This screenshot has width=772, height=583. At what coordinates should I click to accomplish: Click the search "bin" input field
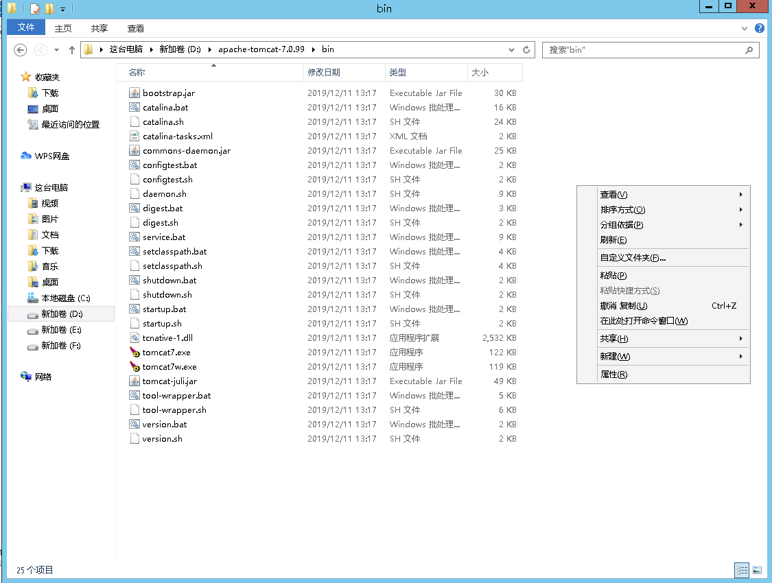(644, 50)
